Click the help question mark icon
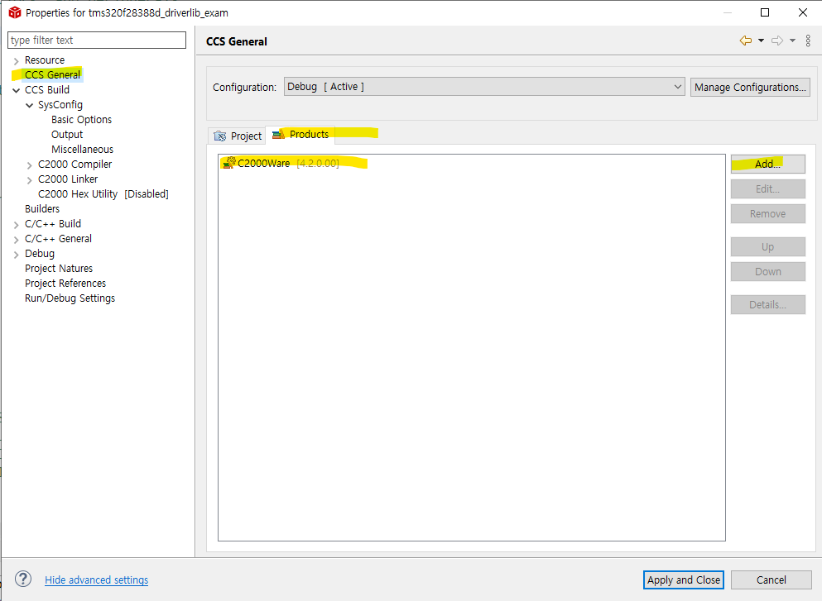822x601 pixels. coord(22,580)
